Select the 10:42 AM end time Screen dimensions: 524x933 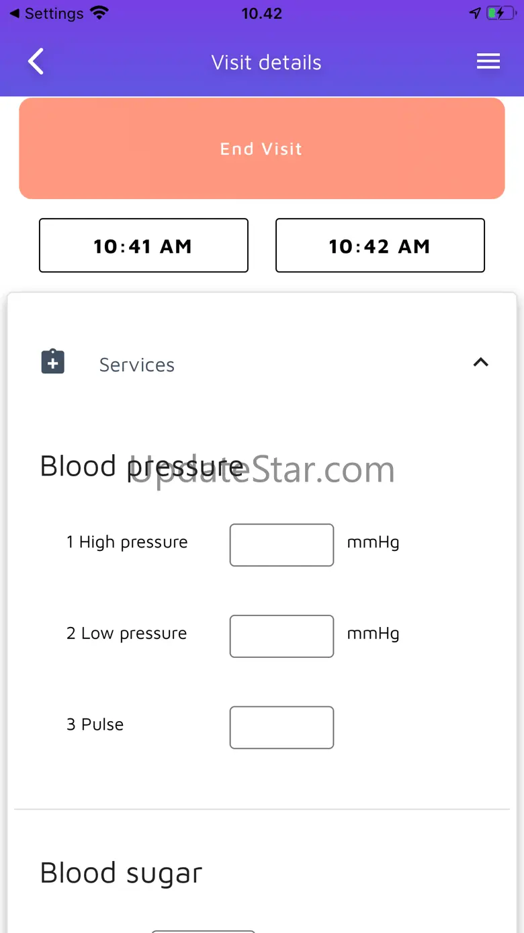380,246
